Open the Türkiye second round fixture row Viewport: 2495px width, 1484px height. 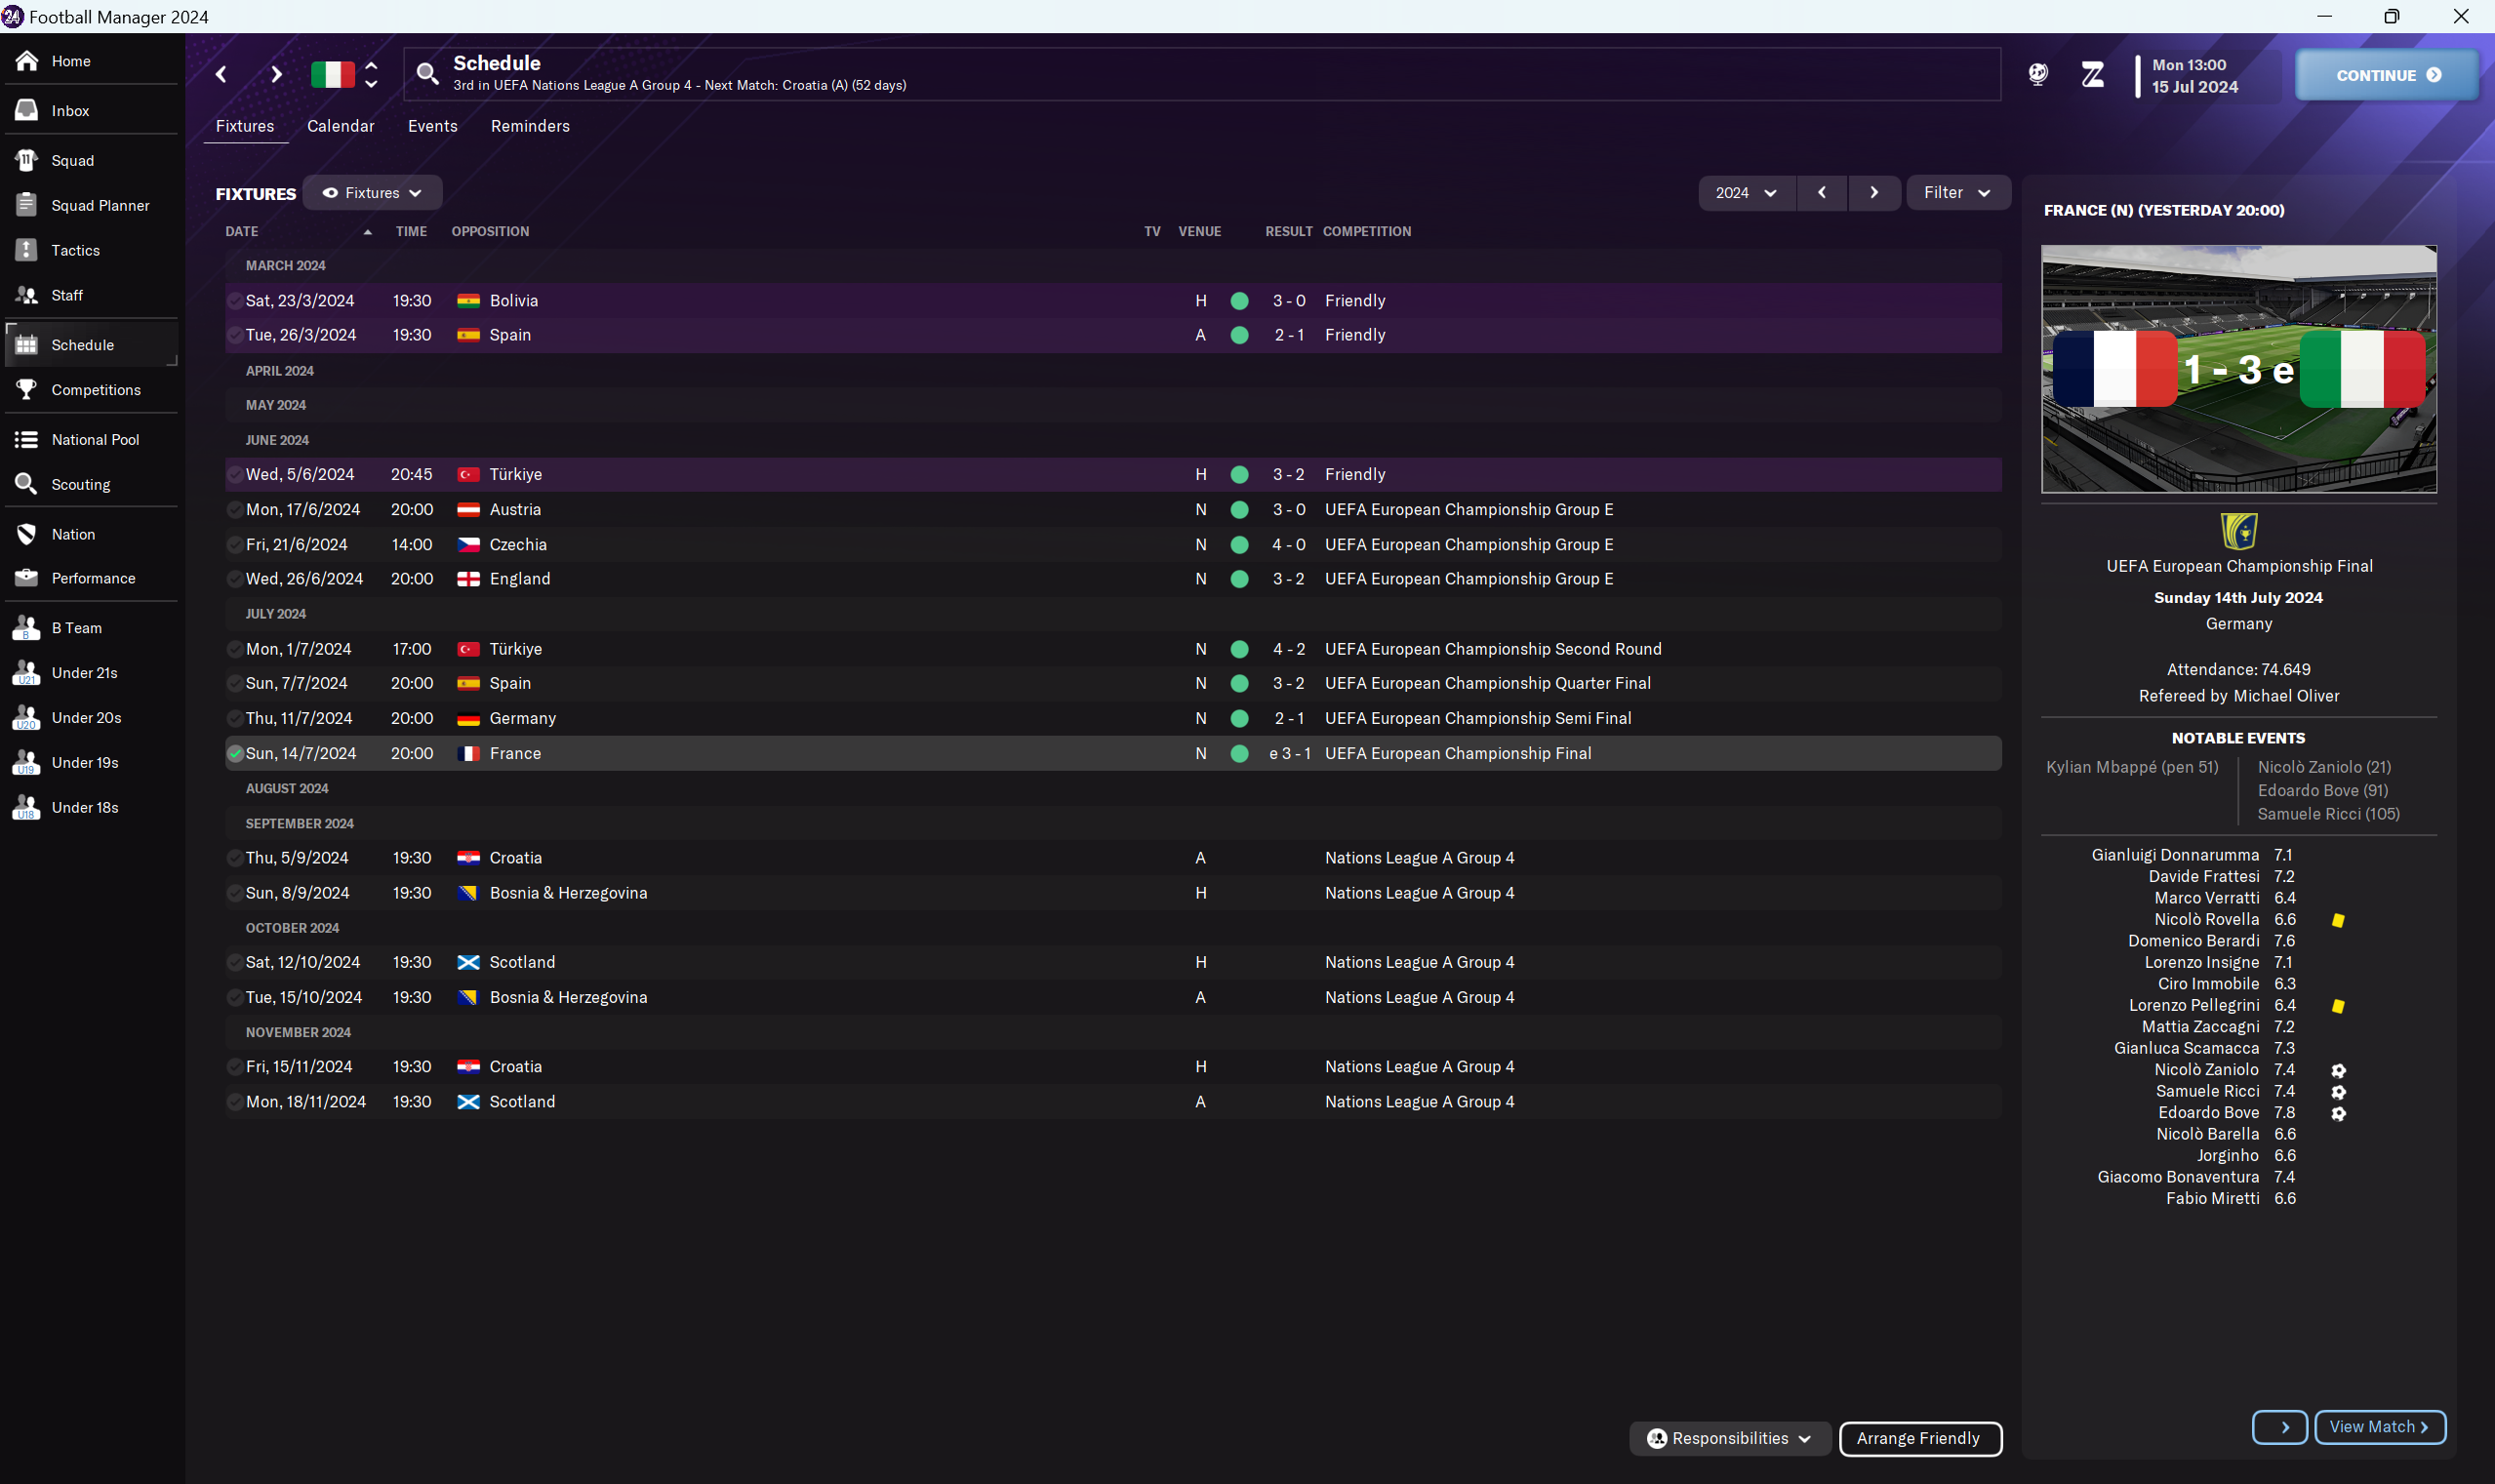point(1113,649)
